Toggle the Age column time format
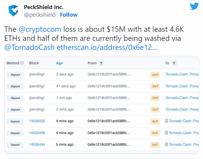The height and width of the screenshot is (159, 203). [x=59, y=63]
